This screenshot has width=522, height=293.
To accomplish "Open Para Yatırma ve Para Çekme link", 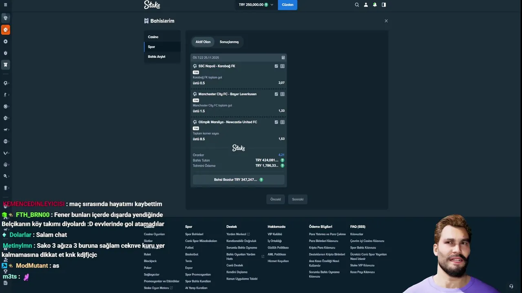I will click(x=327, y=234).
